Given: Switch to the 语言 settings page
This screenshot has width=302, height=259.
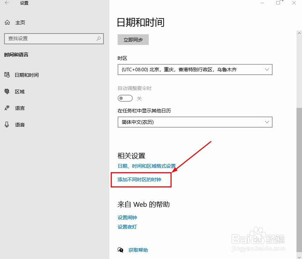Looking at the screenshot, I should [x=20, y=108].
